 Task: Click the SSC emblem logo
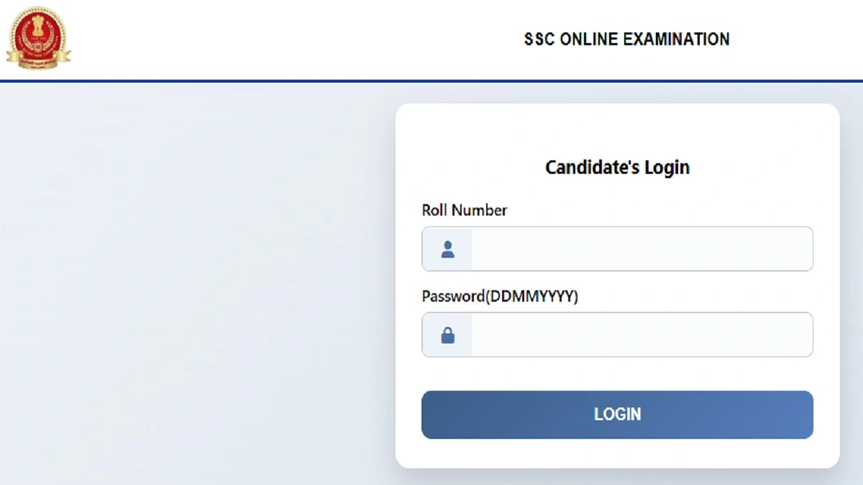tap(38, 36)
